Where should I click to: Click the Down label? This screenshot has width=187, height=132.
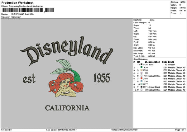[x=136, y=40]
